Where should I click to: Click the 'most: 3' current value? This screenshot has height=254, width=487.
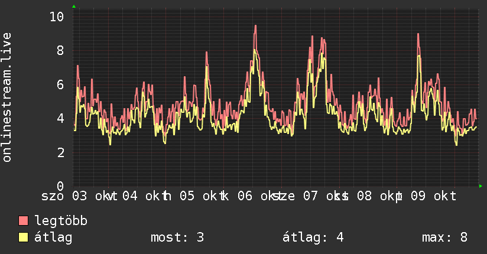[x=177, y=237]
